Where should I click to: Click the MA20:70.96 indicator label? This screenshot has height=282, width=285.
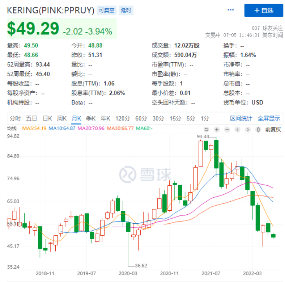[91, 128]
